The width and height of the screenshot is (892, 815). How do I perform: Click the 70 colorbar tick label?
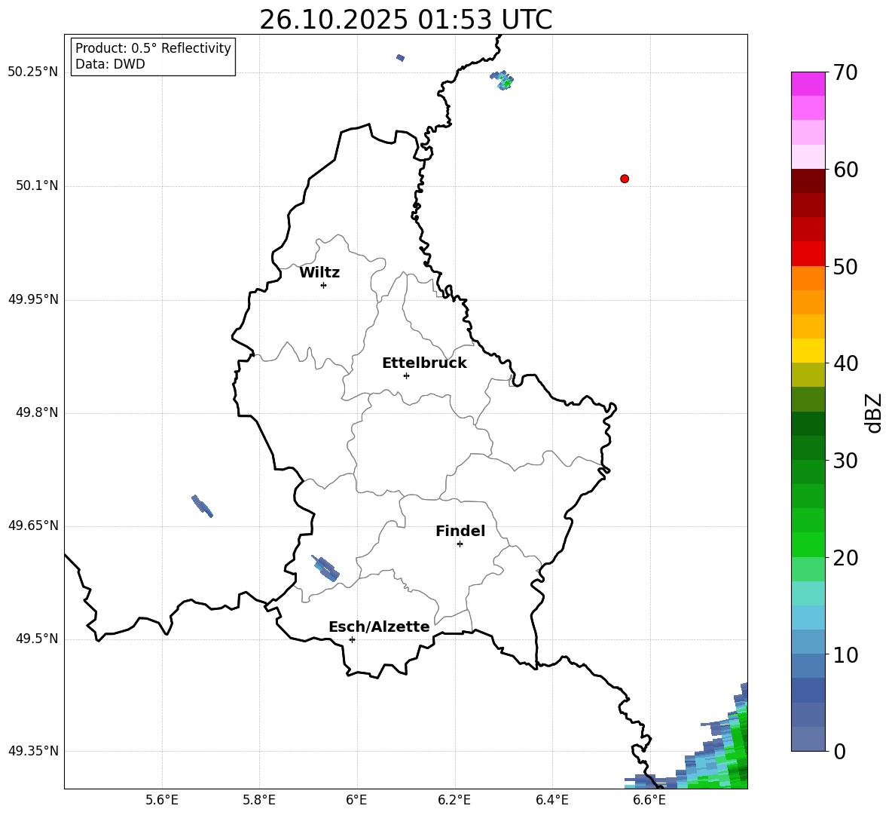coord(845,72)
